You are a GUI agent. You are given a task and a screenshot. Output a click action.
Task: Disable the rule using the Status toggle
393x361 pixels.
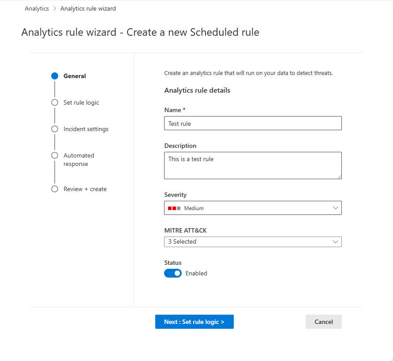coord(173,273)
